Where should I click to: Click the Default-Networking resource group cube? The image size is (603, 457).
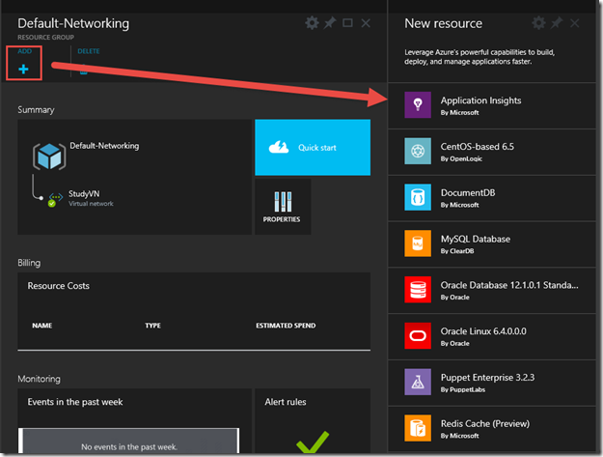pos(49,156)
